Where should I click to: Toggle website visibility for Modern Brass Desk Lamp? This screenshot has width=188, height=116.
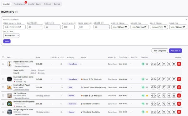pos(143,64)
